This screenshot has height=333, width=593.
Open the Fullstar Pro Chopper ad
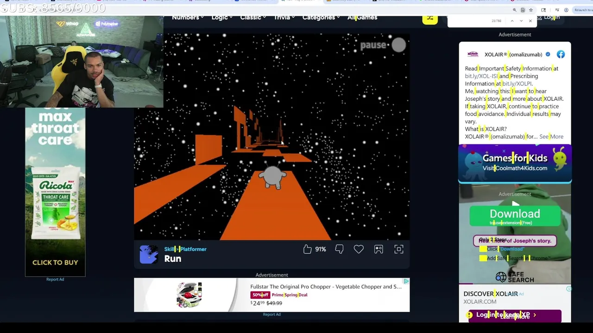(x=326, y=287)
